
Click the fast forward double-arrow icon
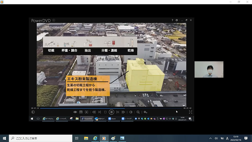click(123, 112)
